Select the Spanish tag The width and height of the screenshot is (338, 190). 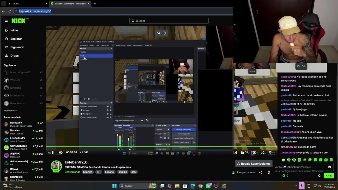coord(88,172)
